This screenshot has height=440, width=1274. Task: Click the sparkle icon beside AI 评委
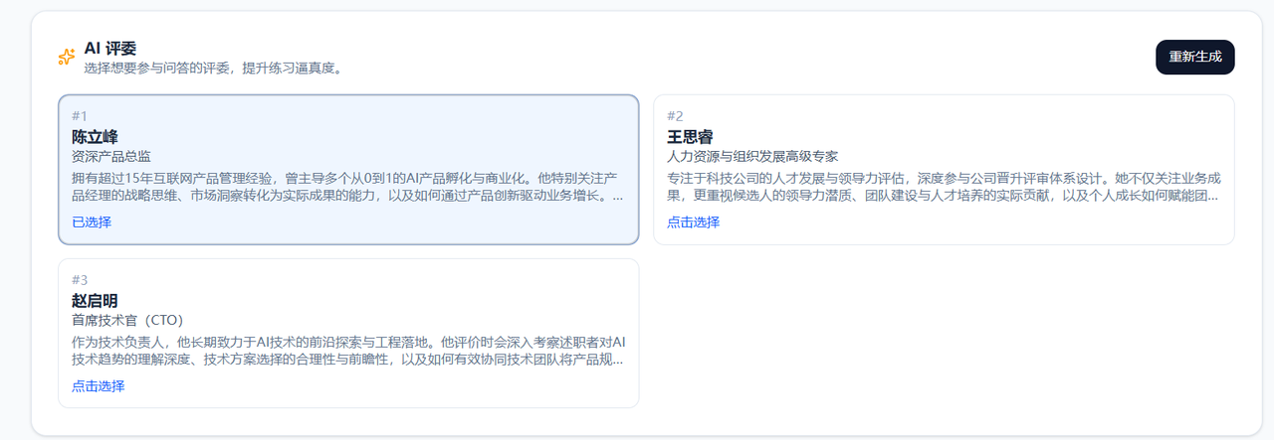click(67, 58)
